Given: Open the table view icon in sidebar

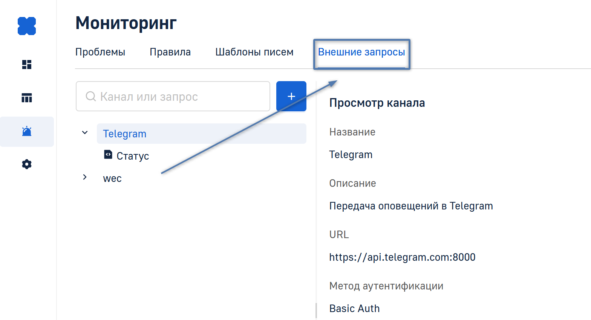Looking at the screenshot, I should (x=27, y=98).
